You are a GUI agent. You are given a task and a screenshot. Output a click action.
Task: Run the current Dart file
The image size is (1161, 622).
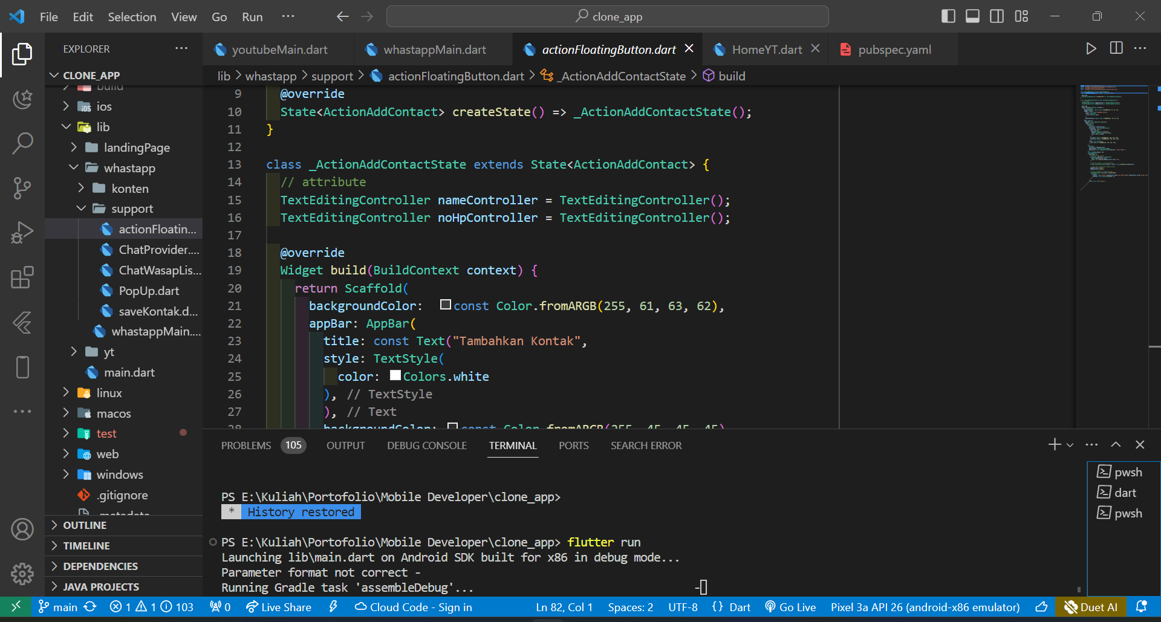1091,48
